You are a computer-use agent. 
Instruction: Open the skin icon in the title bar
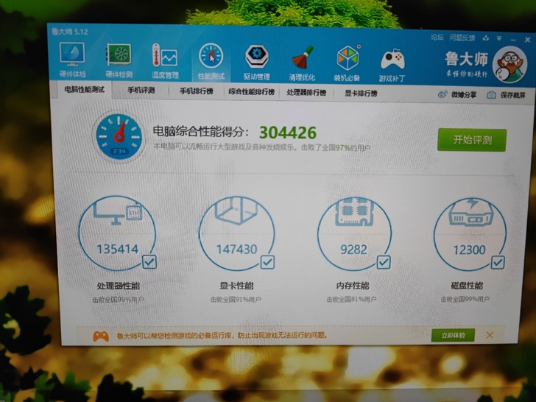point(486,38)
